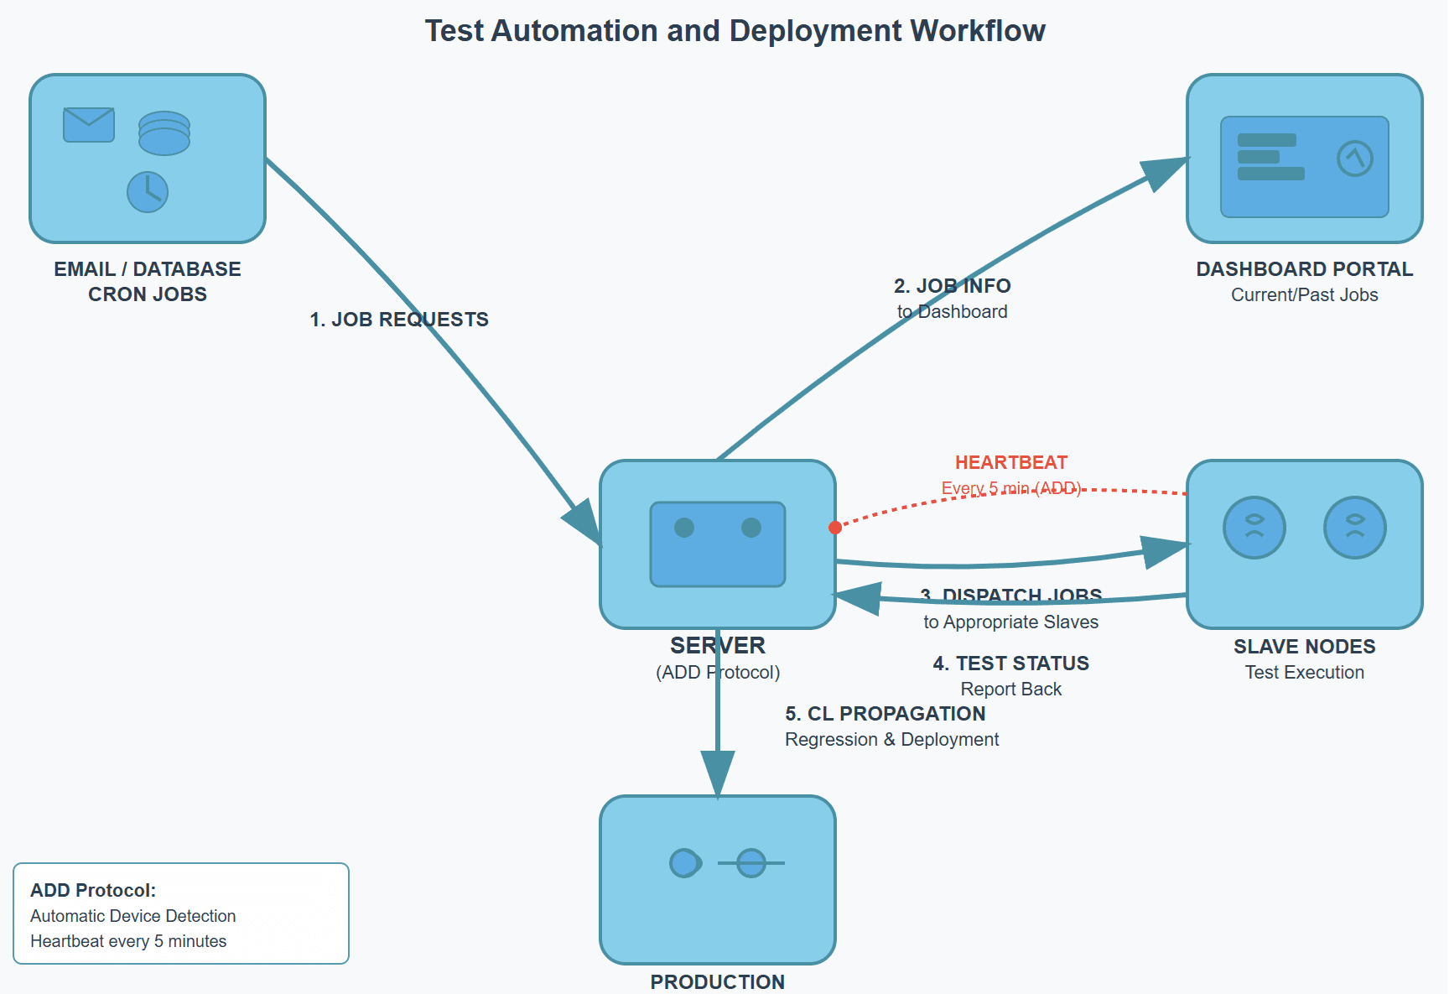This screenshot has width=1449, height=994.
Task: Click 'to Appropriate Slaves' text
Action: tap(1011, 622)
